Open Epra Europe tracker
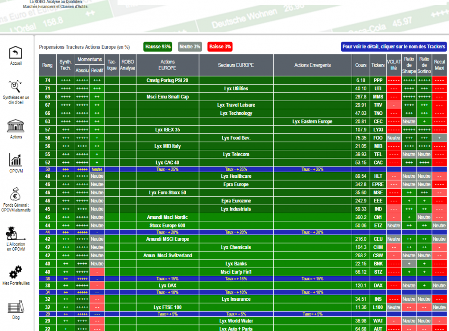 click(x=236, y=184)
